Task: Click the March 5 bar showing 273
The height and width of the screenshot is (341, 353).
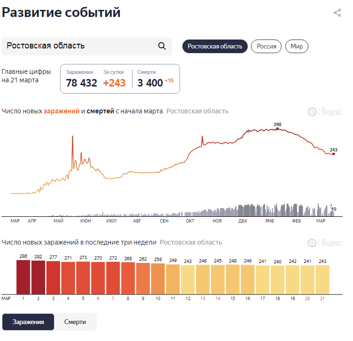Action: [x=83, y=278]
